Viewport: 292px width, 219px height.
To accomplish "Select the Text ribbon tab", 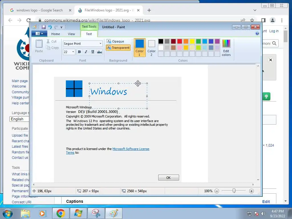I will (x=89, y=34).
